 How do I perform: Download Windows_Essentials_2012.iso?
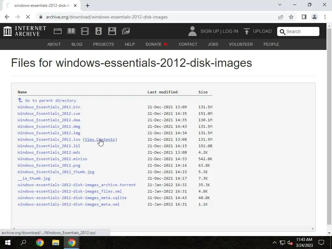point(49,139)
